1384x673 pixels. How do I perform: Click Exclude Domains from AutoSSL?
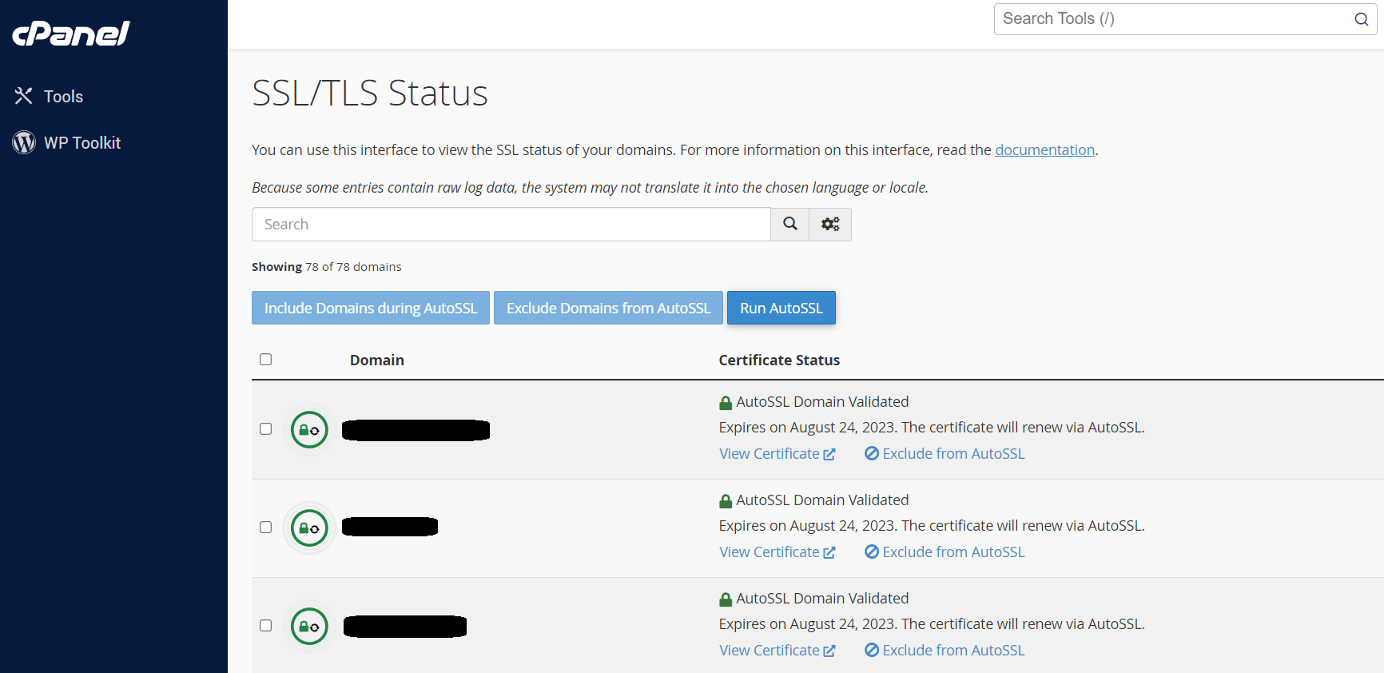608,308
